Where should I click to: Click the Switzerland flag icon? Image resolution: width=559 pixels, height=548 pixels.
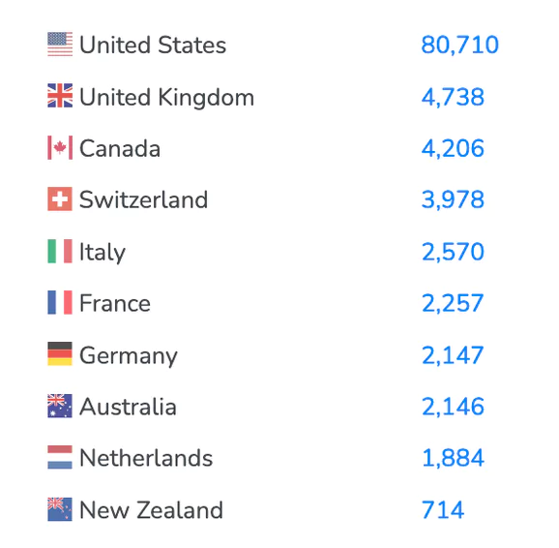click(x=60, y=198)
